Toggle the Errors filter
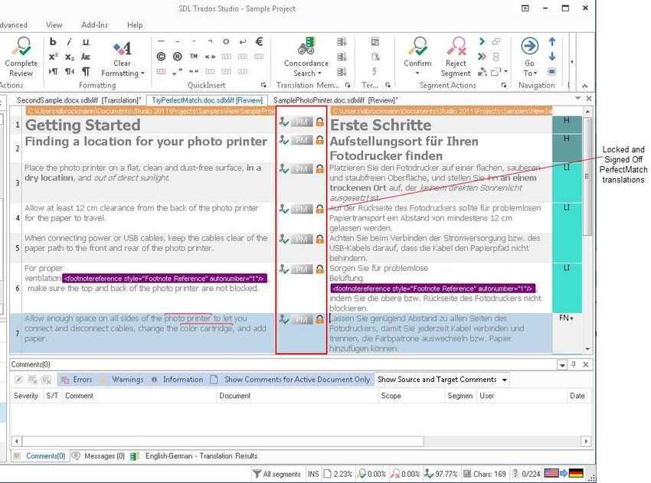The height and width of the screenshot is (483, 651). pyautogui.click(x=77, y=379)
